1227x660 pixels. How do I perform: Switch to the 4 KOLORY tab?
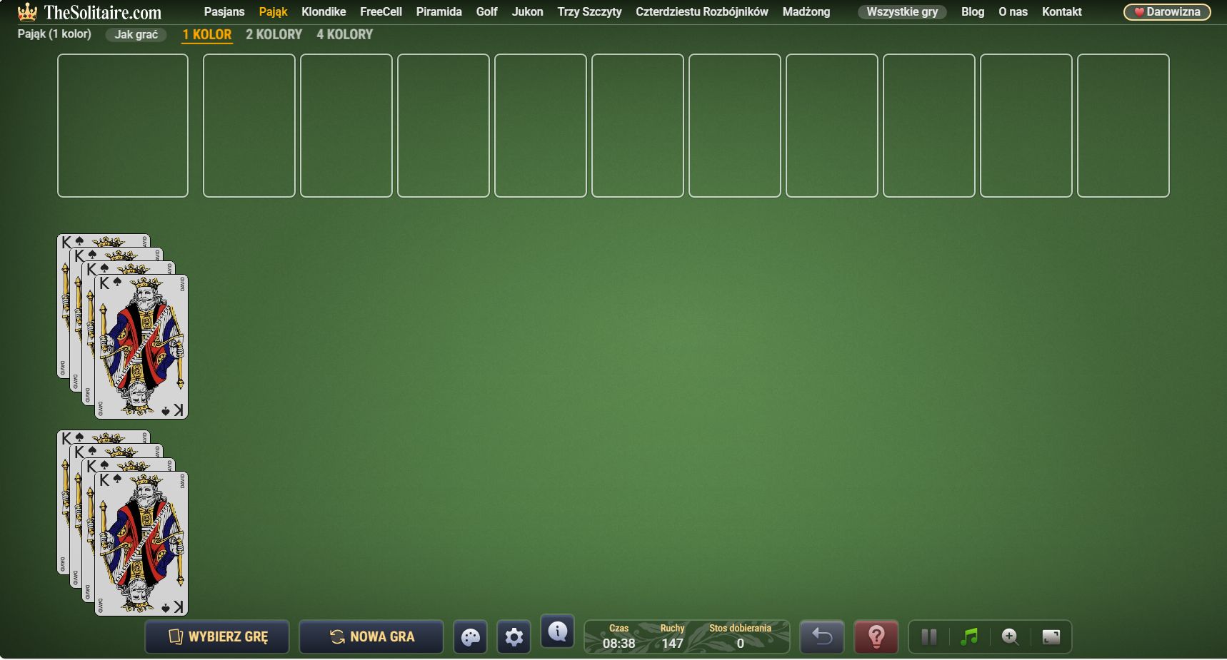point(344,34)
